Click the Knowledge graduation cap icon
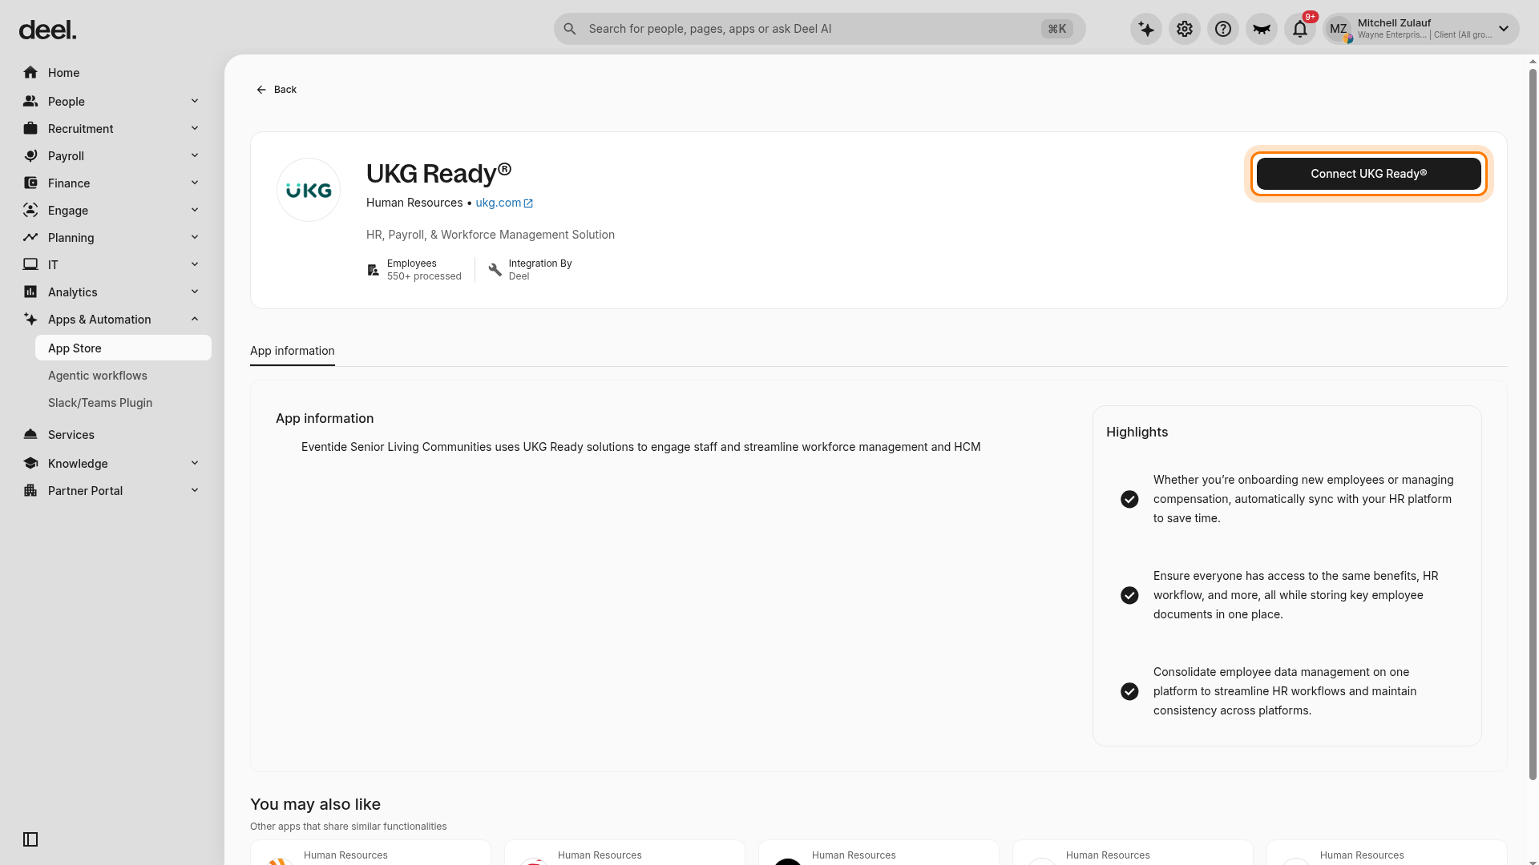The height and width of the screenshot is (865, 1539). [30, 464]
